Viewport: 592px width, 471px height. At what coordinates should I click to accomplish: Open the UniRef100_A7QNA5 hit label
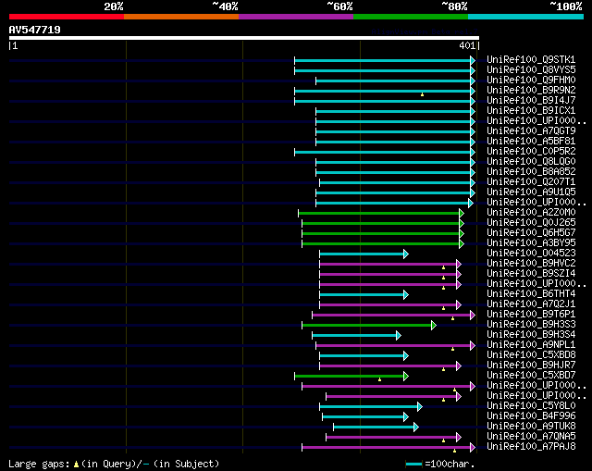[531, 437]
